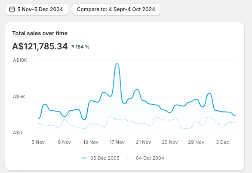Click the A$5K y-axis label

19,97
